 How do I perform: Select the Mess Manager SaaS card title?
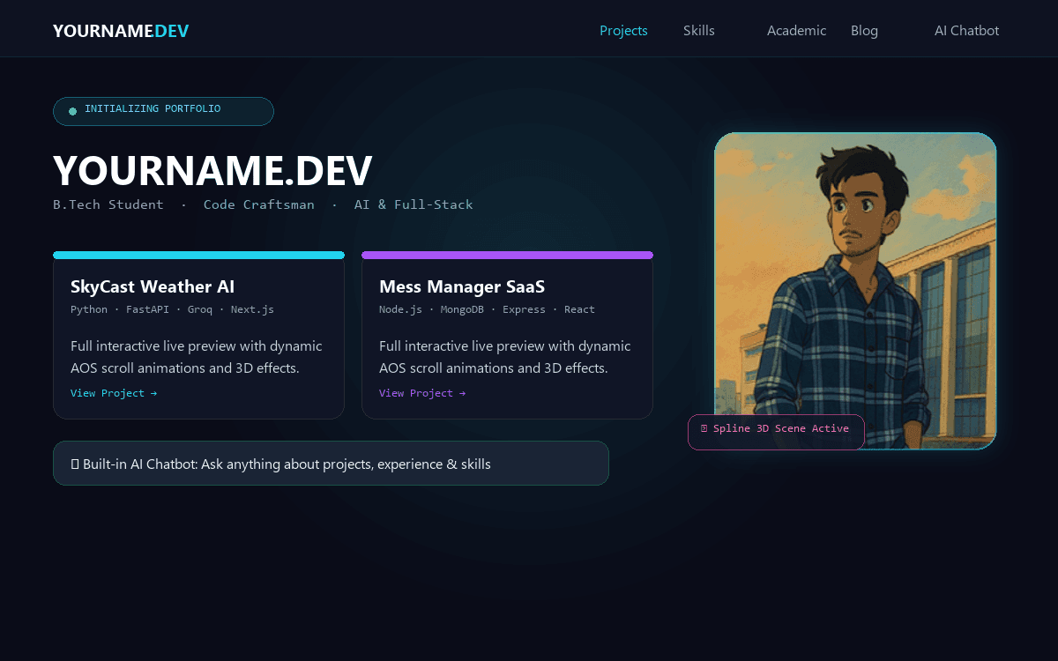click(x=462, y=286)
